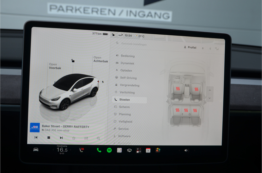Open the Profiel dropdown
The height and width of the screenshot is (173, 262).
pos(190,47)
